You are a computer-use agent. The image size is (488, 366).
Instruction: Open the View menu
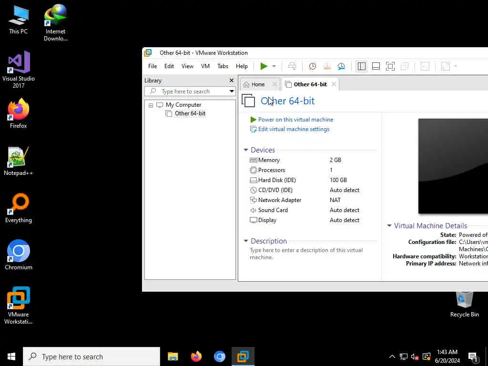tap(187, 66)
